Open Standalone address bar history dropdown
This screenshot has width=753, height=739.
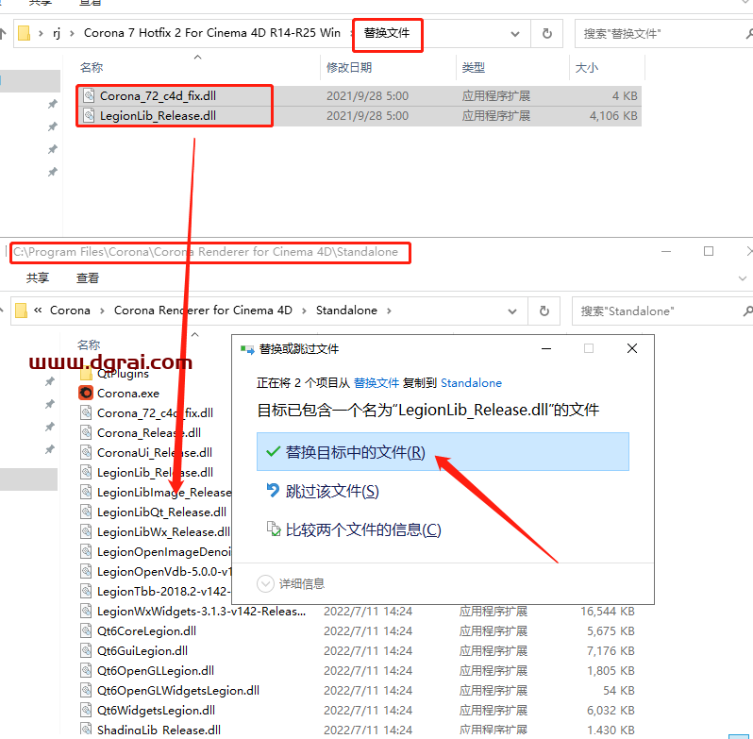pyautogui.click(x=512, y=311)
